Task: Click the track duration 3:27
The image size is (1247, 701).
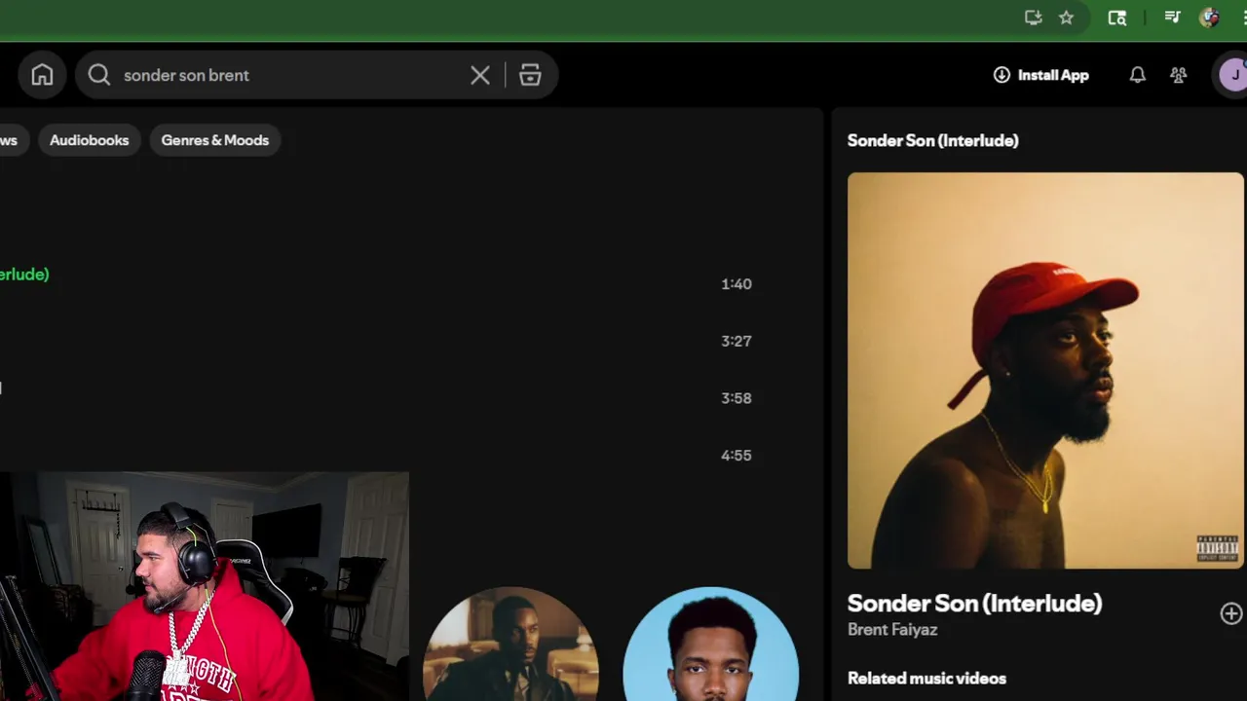Action: point(737,341)
